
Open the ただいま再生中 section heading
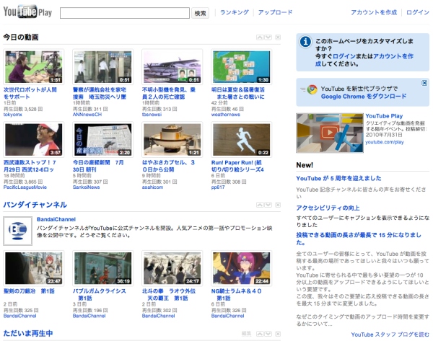(28, 333)
